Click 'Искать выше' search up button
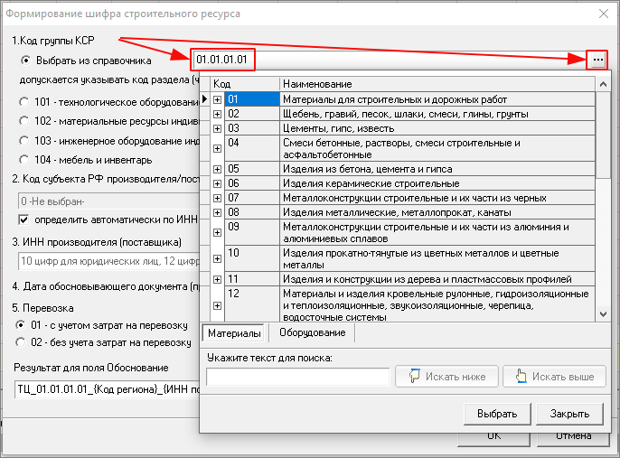Screen dimensions: 620x458 coord(552,377)
